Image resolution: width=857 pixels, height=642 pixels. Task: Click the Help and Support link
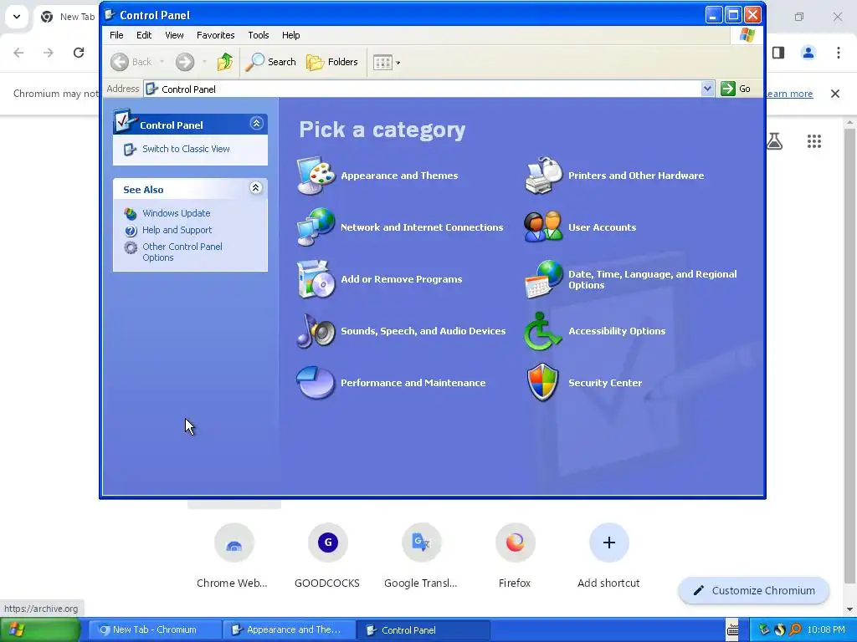tap(177, 231)
